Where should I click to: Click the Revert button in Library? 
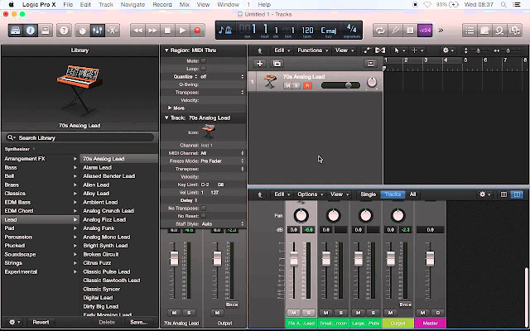pos(41,322)
